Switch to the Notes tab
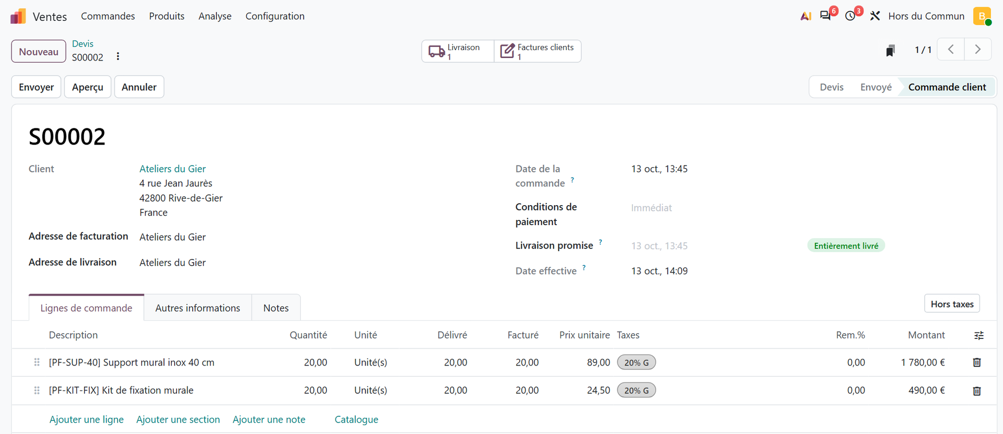 (276, 308)
